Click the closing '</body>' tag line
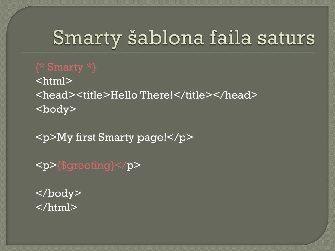This screenshot has height=251, width=335. tap(58, 193)
